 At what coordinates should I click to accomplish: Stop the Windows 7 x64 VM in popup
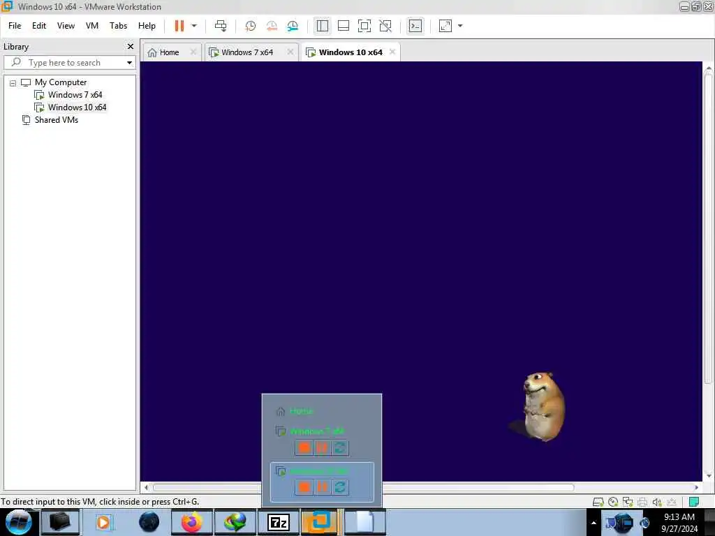click(x=304, y=448)
